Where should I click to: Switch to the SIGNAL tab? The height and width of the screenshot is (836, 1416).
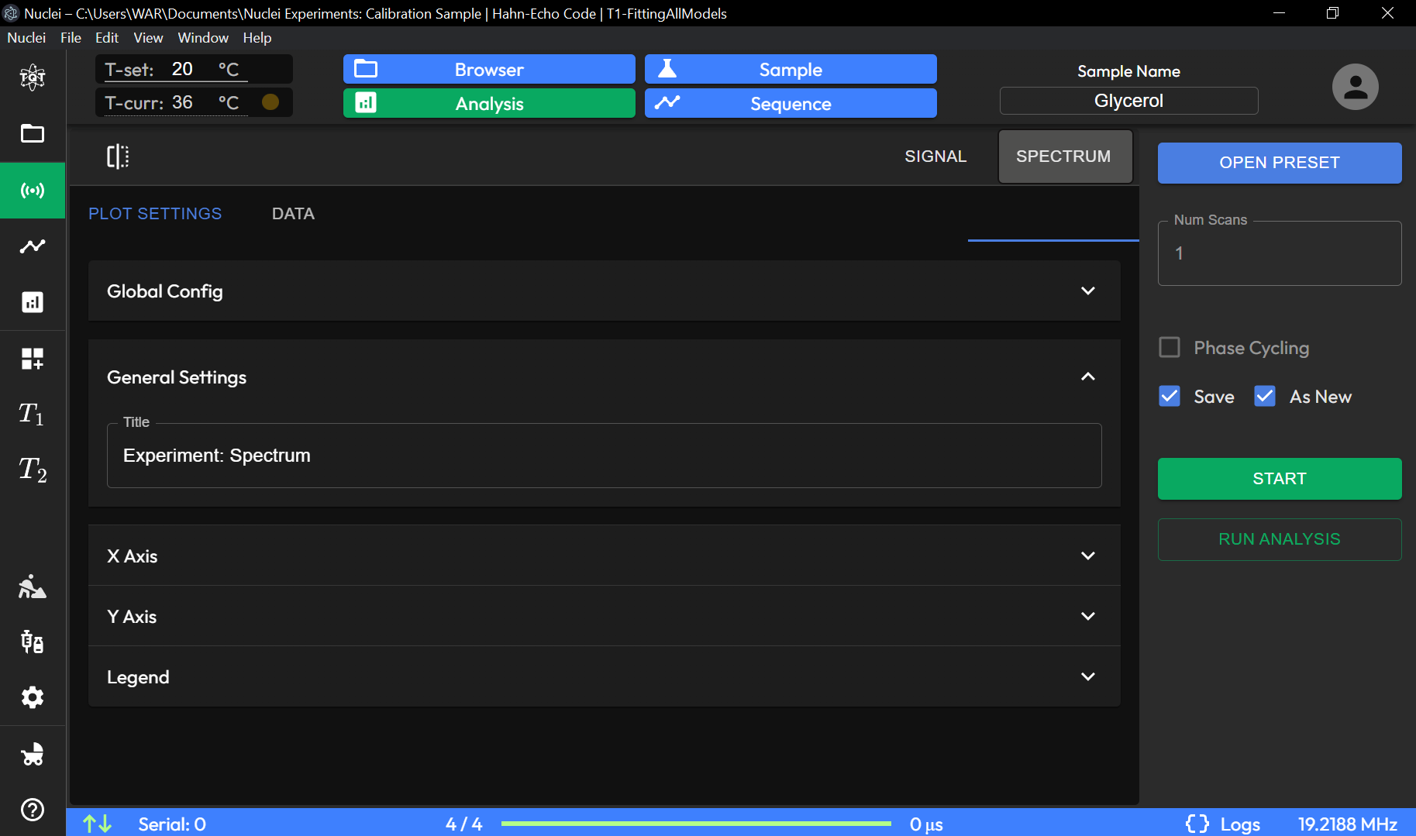[x=935, y=157]
